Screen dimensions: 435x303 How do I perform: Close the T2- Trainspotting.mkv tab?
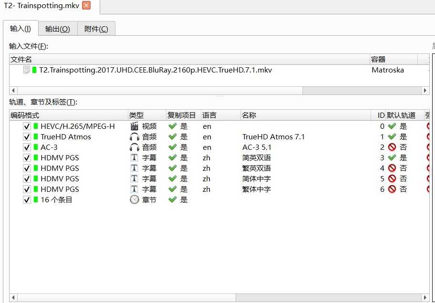pos(86,5)
